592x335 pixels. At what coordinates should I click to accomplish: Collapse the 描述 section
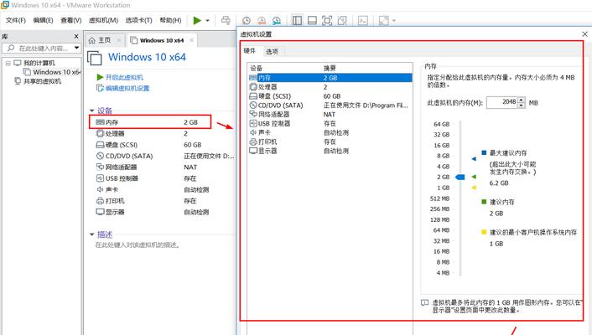pyautogui.click(x=91, y=234)
